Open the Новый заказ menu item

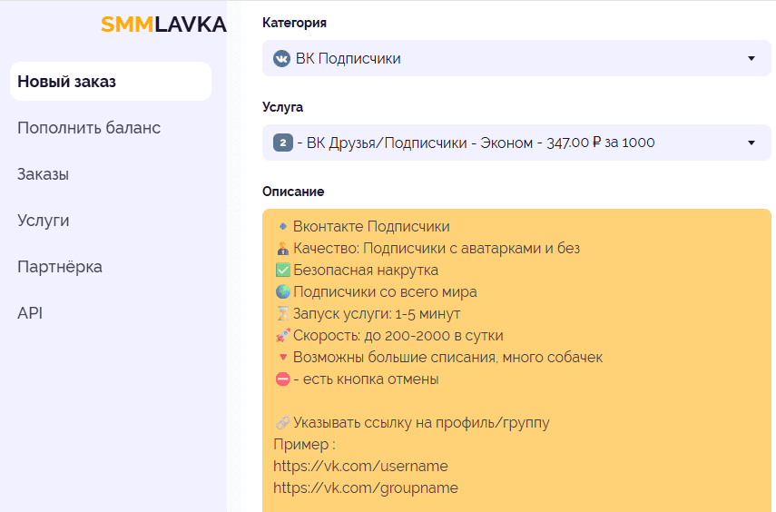pyautogui.click(x=111, y=81)
